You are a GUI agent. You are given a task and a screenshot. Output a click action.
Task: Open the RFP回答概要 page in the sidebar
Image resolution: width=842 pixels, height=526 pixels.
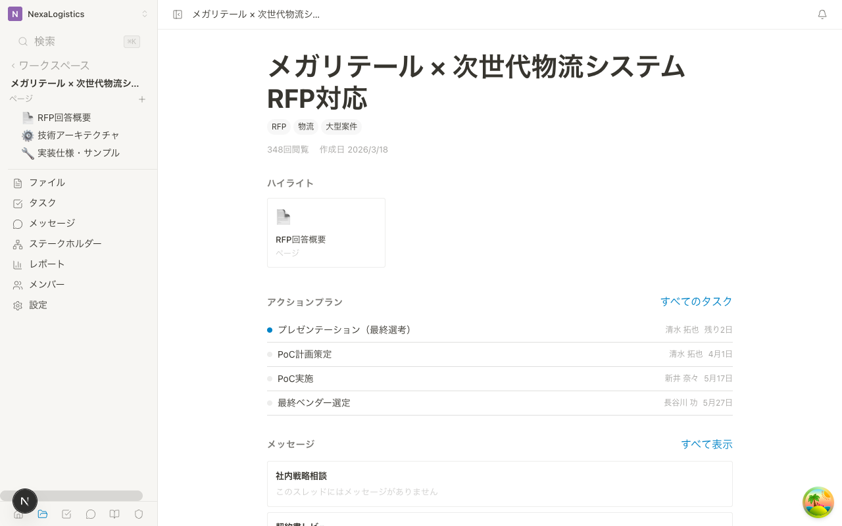(64, 118)
